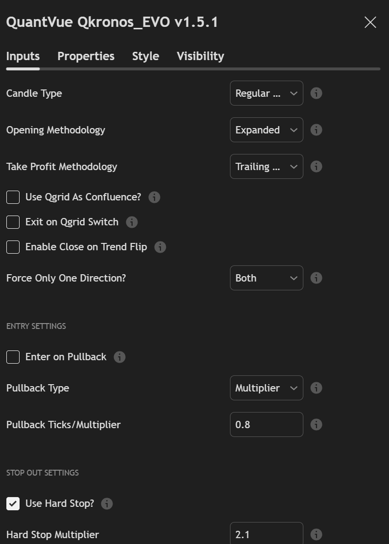Focus the Hard Stop Multiplier value field

coord(266,534)
